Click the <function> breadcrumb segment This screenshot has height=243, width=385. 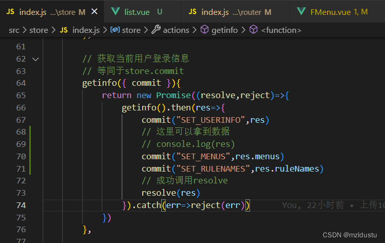tap(281, 30)
